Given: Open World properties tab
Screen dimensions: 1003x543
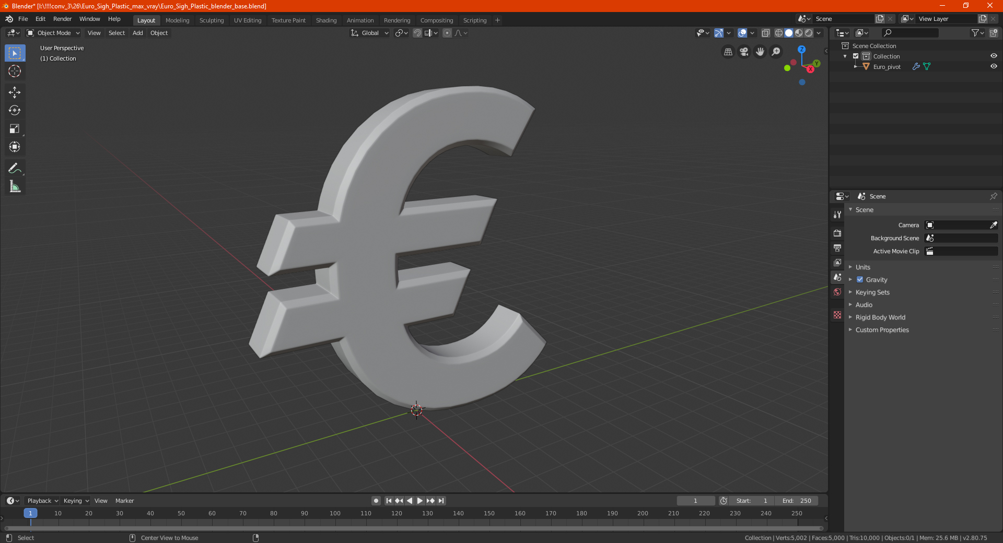Looking at the screenshot, I should click(837, 292).
